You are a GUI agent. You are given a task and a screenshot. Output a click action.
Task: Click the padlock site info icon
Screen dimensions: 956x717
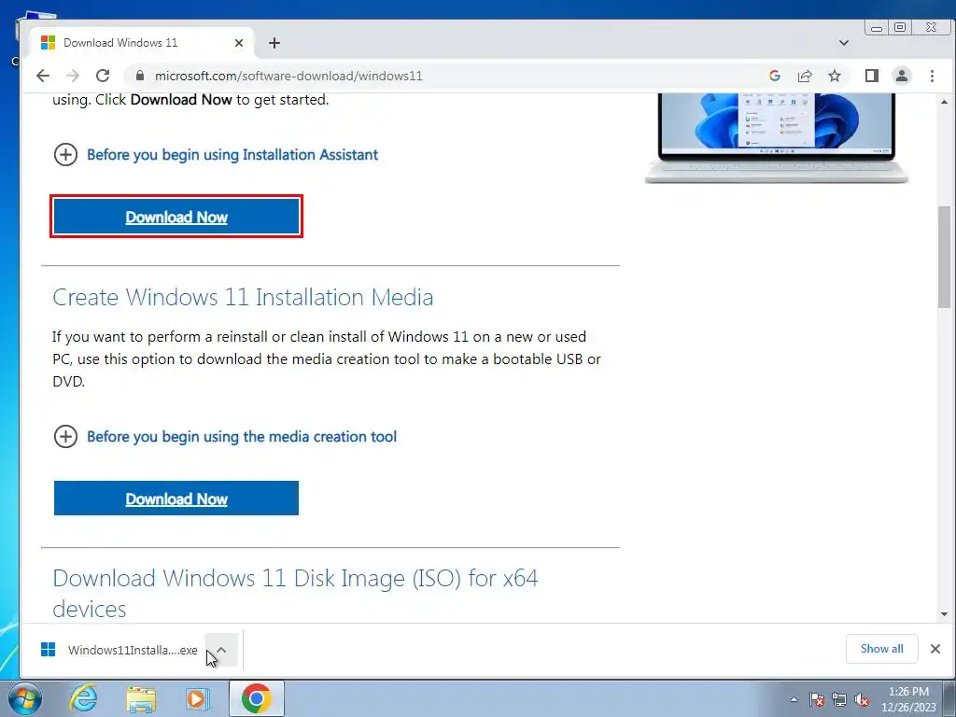click(x=140, y=76)
